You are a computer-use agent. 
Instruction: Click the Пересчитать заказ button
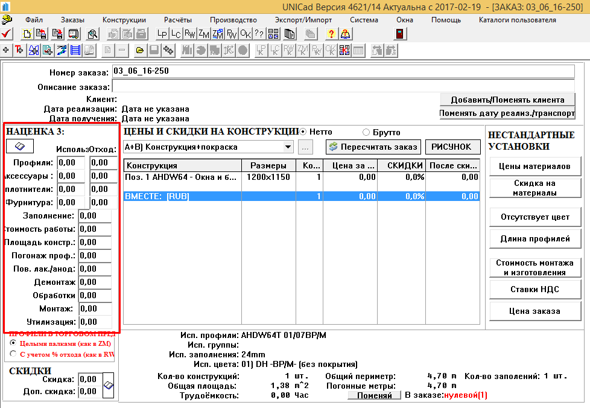click(373, 147)
